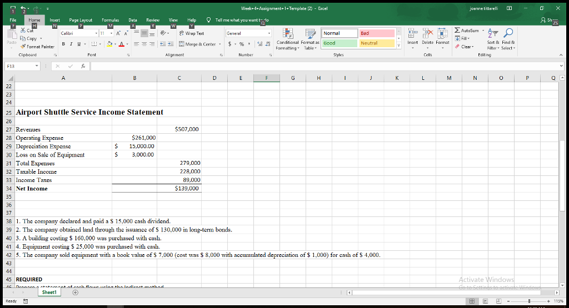The height and width of the screenshot is (308, 569).
Task: Align text to the right
Action: pyautogui.click(x=152, y=44)
